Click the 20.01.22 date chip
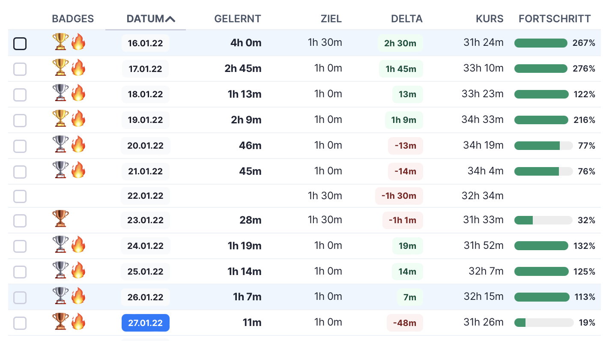The width and height of the screenshot is (609, 341). (145, 146)
